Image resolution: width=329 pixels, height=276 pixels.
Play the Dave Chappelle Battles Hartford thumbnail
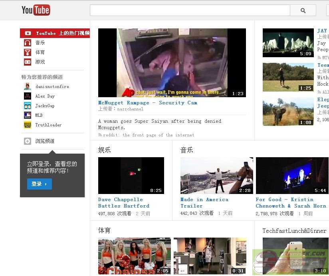(131, 175)
